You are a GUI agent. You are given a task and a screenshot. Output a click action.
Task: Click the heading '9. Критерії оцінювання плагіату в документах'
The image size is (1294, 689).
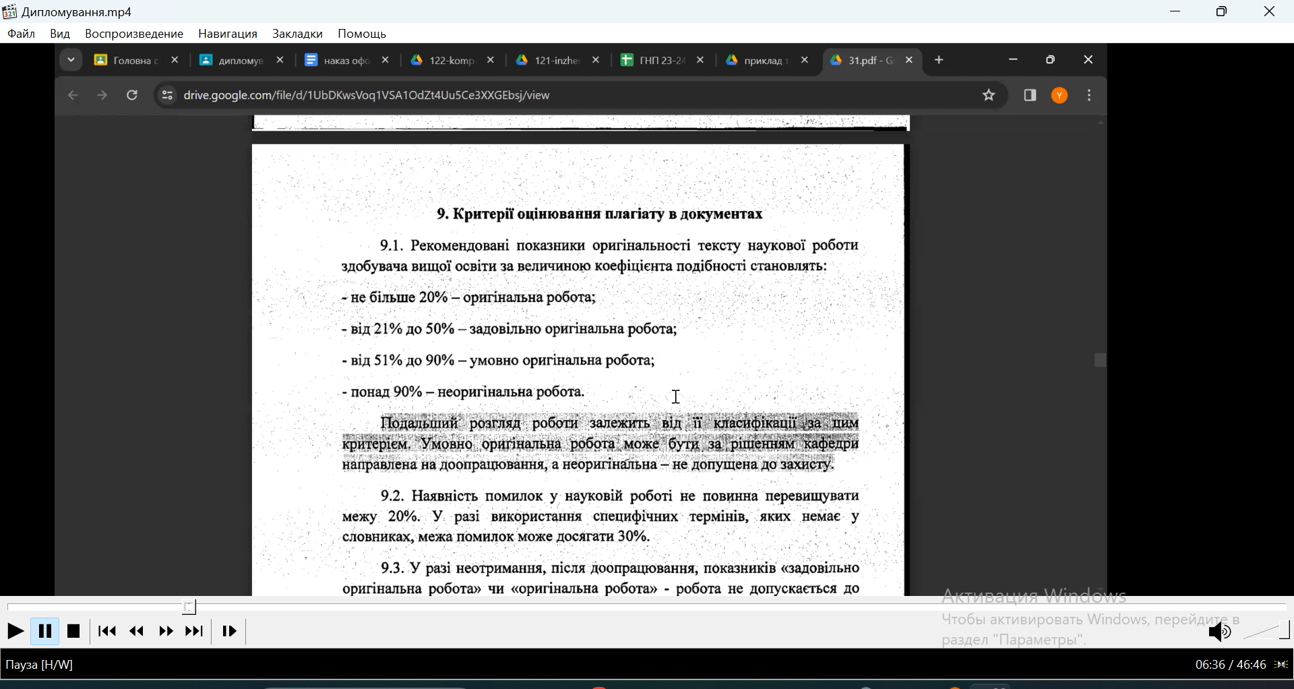(x=600, y=214)
